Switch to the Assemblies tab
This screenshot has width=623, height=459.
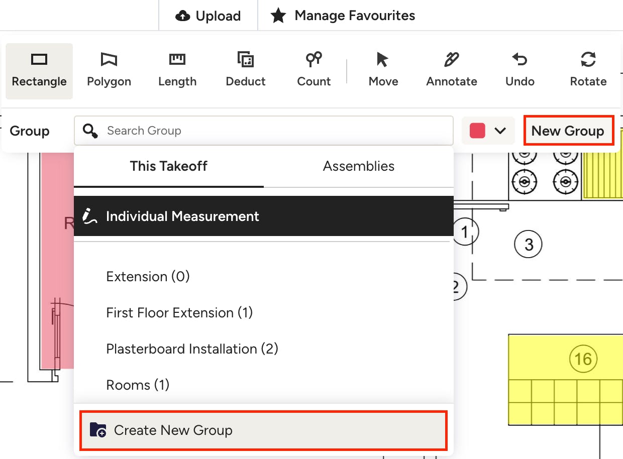pos(359,166)
